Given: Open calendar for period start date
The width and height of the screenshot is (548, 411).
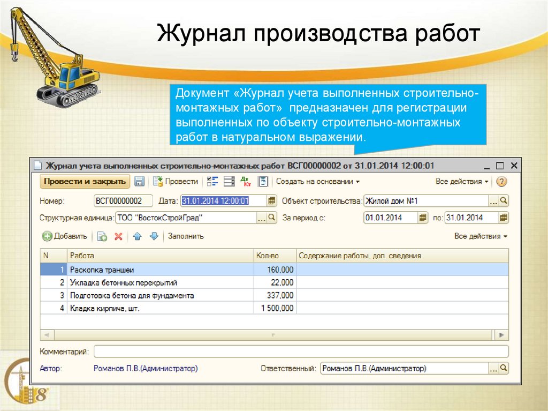Looking at the screenshot, I should (x=423, y=218).
